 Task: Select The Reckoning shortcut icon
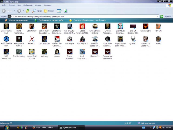click(19, 52)
